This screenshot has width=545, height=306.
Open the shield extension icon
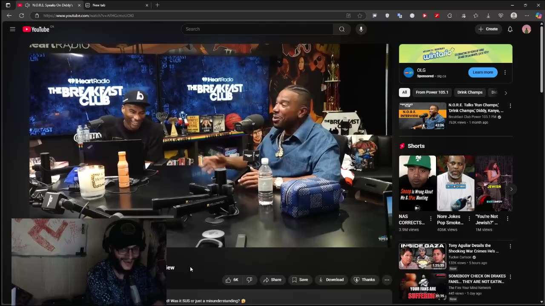coord(387,16)
